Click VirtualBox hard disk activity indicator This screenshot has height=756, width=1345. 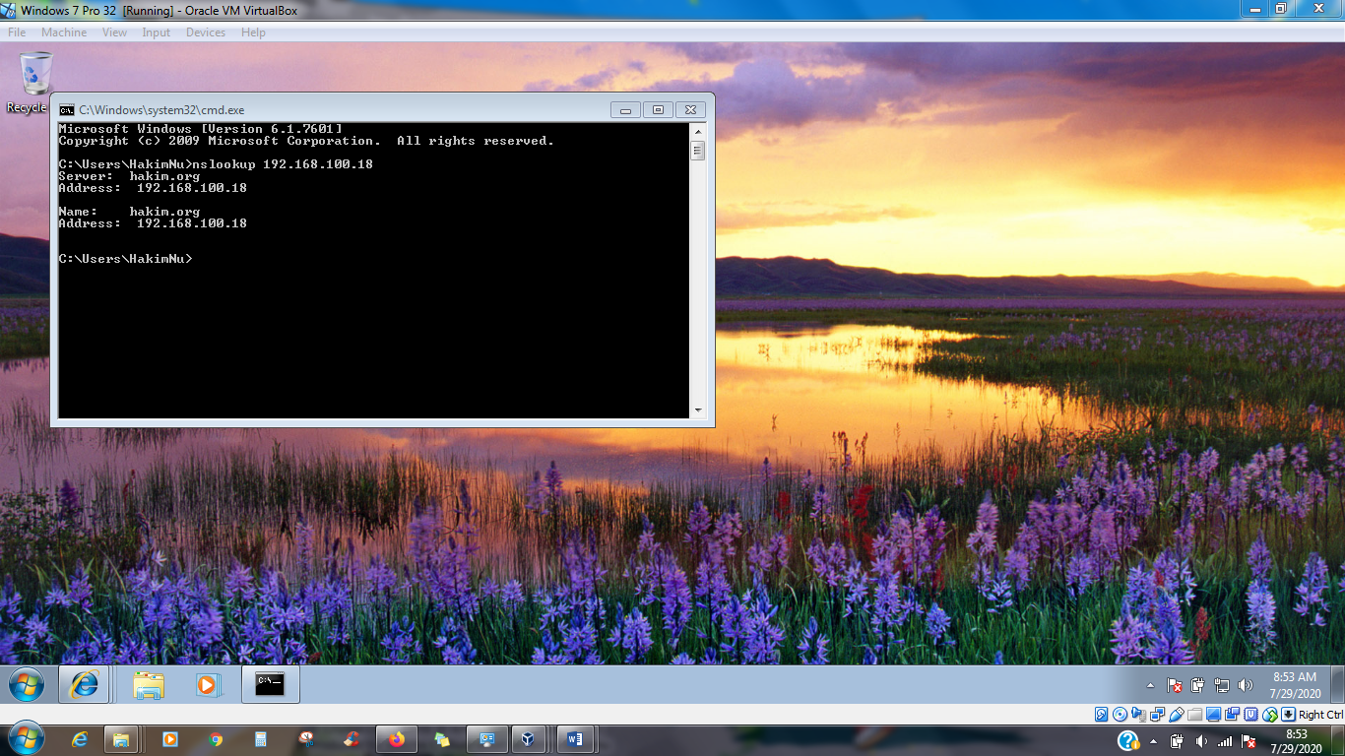coord(1102,715)
